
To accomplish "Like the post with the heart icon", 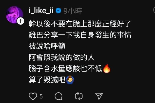I will click(x=33, y=96).
